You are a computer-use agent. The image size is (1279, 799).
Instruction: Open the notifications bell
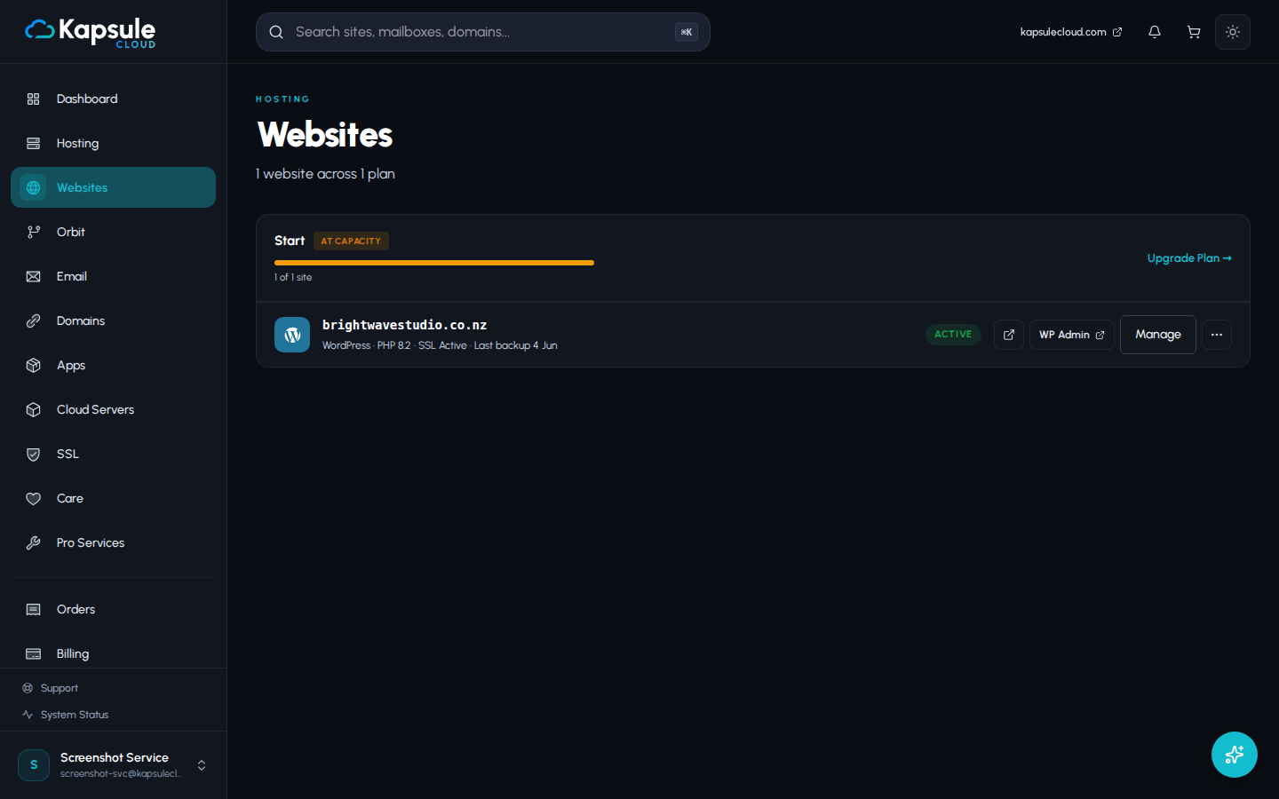[1155, 32]
